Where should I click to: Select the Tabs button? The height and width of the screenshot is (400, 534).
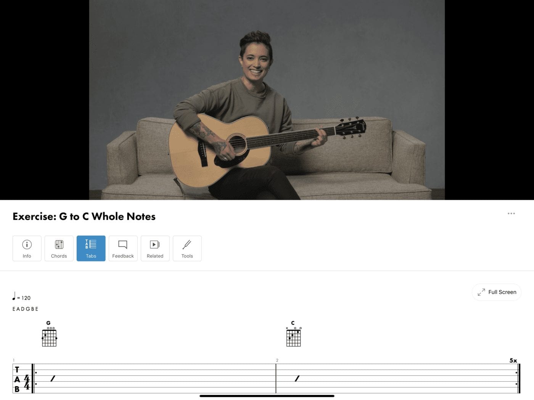pos(91,248)
